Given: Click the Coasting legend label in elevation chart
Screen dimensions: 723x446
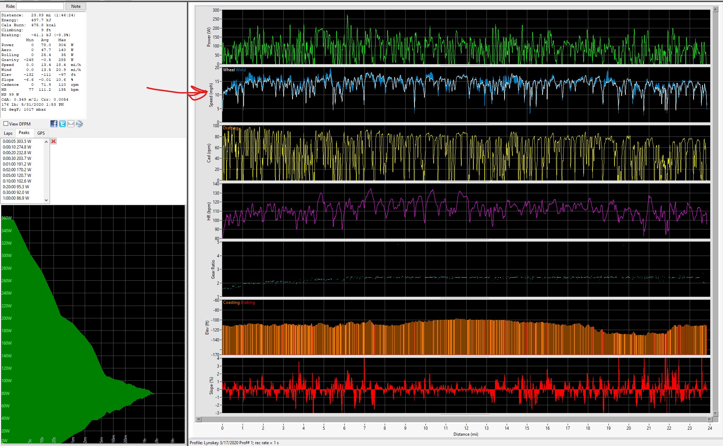Looking at the screenshot, I should point(231,302).
